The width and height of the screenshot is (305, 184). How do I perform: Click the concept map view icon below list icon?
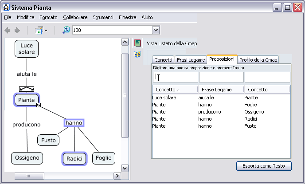coord(138,54)
